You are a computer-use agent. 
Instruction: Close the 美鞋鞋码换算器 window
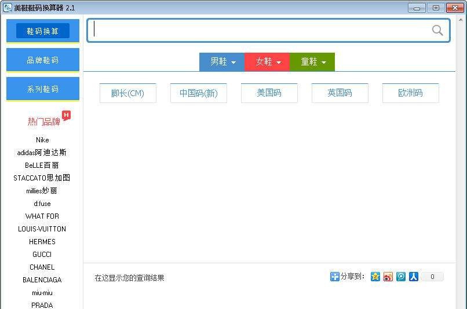pyautogui.click(x=455, y=8)
